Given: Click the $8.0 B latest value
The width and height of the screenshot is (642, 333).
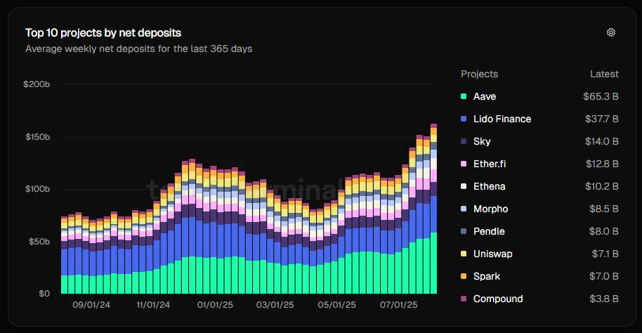Looking at the screenshot, I should (604, 231).
